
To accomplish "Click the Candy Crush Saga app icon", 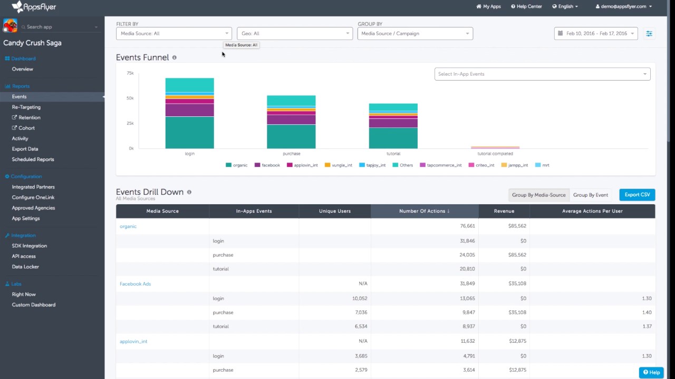I will [x=10, y=26].
